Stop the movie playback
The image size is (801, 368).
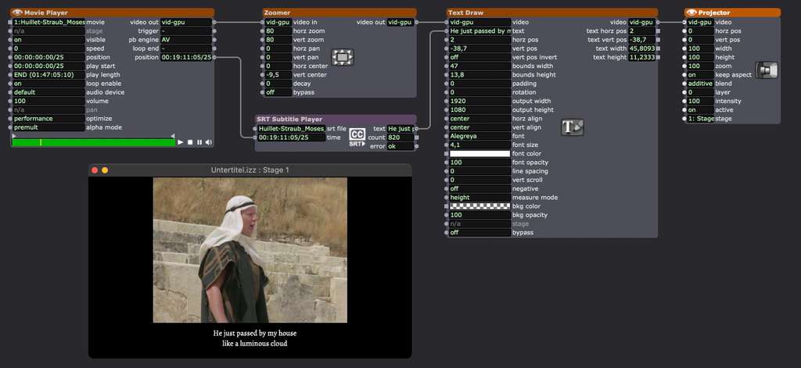pos(190,142)
